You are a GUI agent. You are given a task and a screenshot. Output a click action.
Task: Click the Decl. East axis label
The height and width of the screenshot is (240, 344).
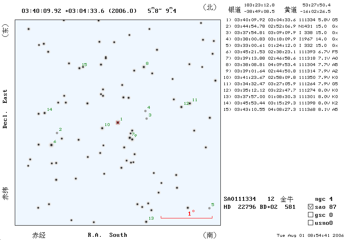point(5,109)
